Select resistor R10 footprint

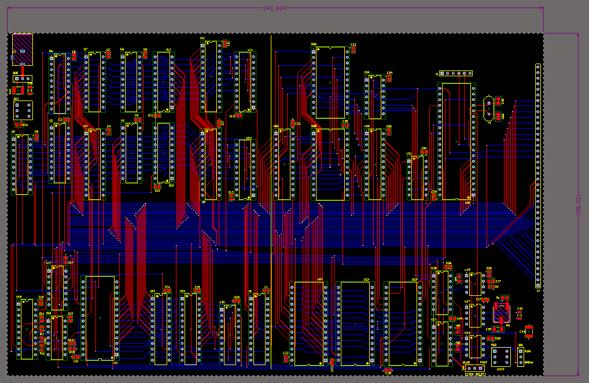(x=19, y=125)
